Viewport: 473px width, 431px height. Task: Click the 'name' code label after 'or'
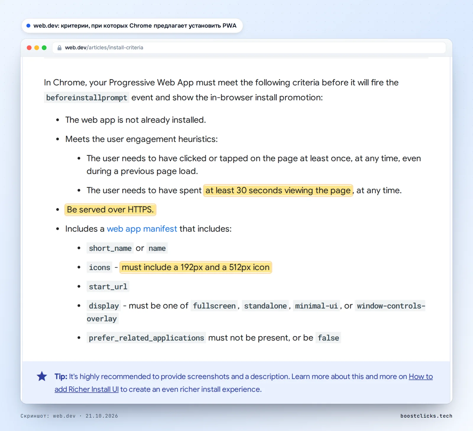(x=157, y=248)
